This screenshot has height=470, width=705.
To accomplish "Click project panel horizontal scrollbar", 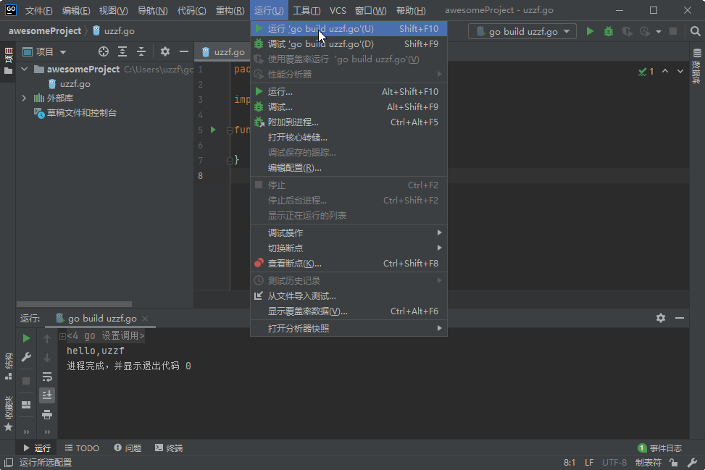I will point(74,304).
